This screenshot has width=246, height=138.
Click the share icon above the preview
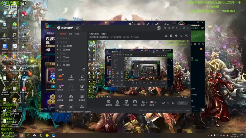[186, 36]
